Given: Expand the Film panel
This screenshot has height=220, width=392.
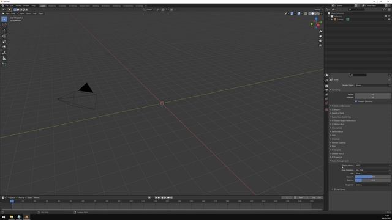Looking at the screenshot, I should pyautogui.click(x=333, y=147).
